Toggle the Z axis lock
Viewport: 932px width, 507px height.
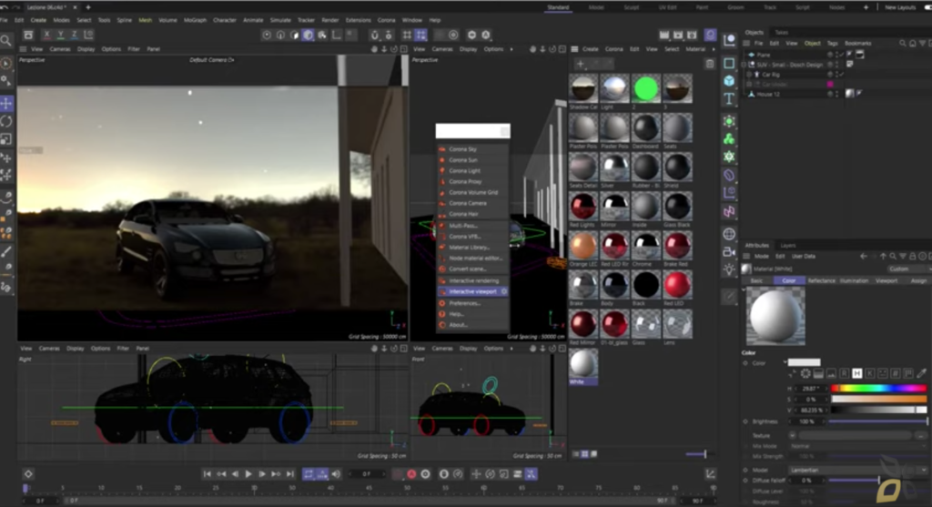(75, 35)
